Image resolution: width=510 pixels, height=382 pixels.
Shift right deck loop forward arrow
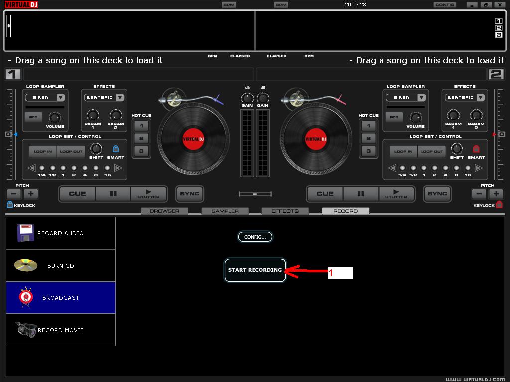pos(479,168)
